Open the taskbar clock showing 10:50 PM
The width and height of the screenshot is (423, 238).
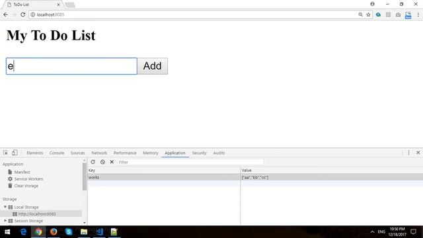coord(397,232)
